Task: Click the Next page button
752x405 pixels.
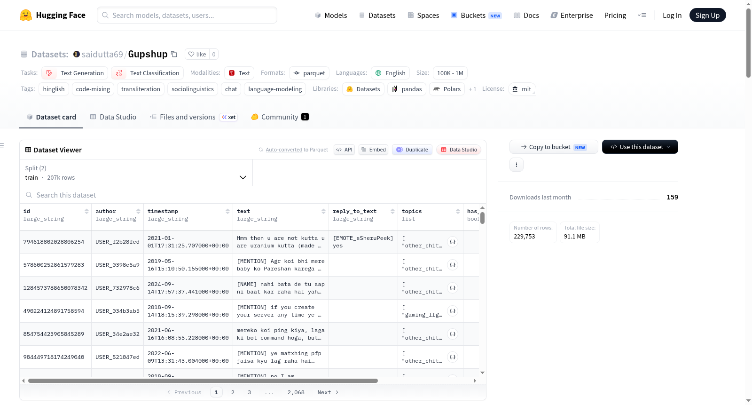Action: click(x=328, y=392)
